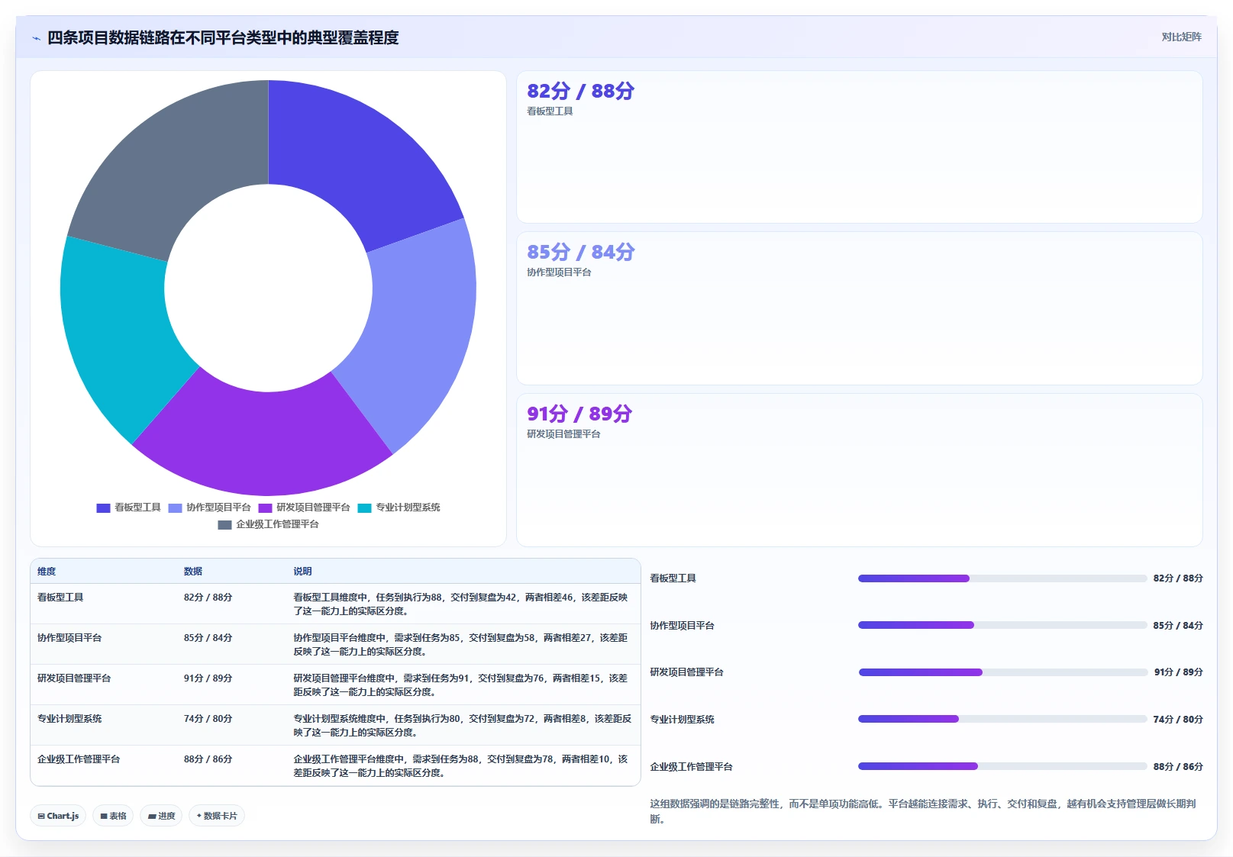The width and height of the screenshot is (1233, 857).
Task: Toggle 看板型工具 legend item visibility
Action: click(129, 507)
